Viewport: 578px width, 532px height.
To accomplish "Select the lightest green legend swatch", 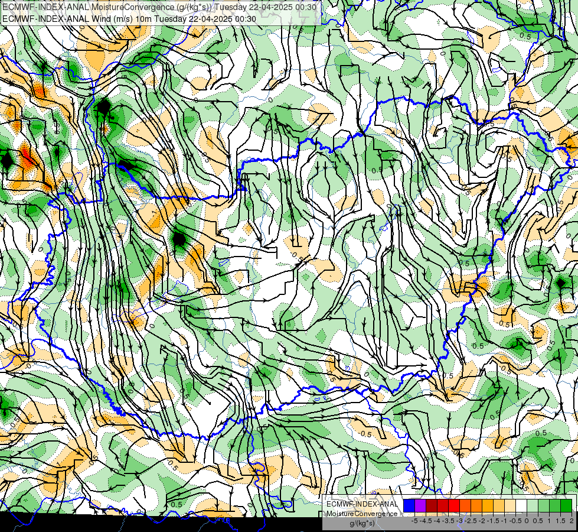I will click(x=533, y=505).
